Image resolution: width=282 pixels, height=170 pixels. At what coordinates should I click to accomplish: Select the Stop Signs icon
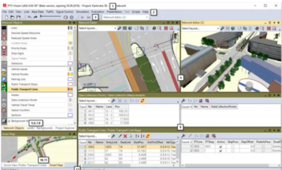4,53
